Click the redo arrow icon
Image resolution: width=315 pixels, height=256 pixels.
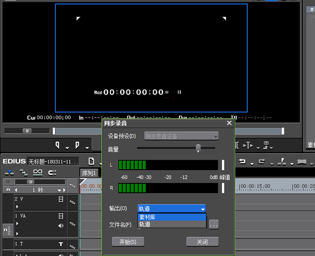point(262,161)
